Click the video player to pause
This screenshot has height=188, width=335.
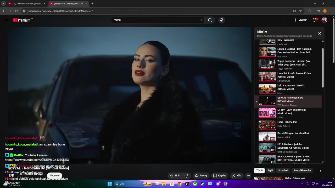(x=130, y=95)
